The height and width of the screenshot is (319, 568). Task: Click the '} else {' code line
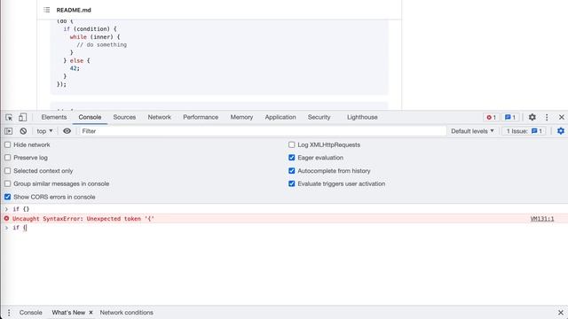tap(76, 61)
